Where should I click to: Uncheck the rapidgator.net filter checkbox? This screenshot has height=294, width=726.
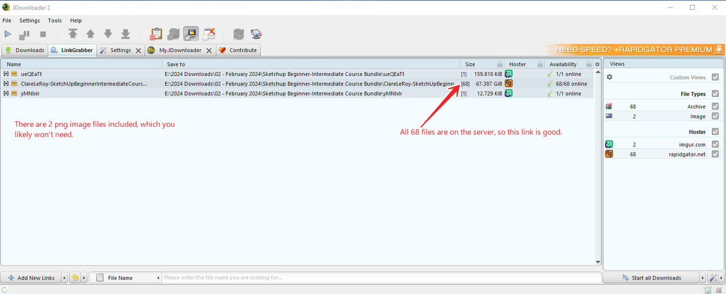tap(715, 154)
